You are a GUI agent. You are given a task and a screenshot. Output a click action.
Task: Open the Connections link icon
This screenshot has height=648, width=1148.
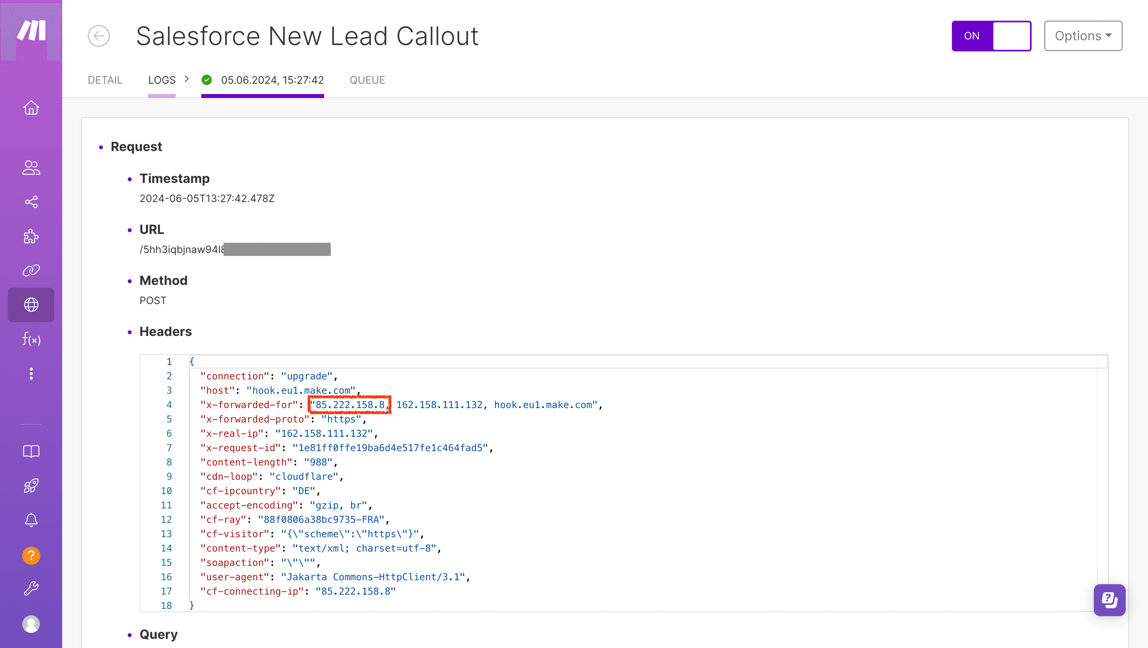coord(31,270)
